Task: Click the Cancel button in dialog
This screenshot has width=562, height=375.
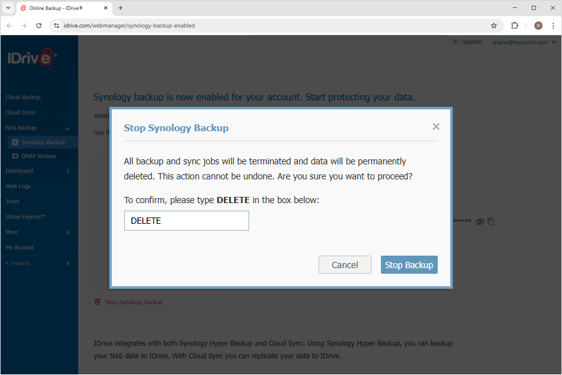Action: coord(345,265)
